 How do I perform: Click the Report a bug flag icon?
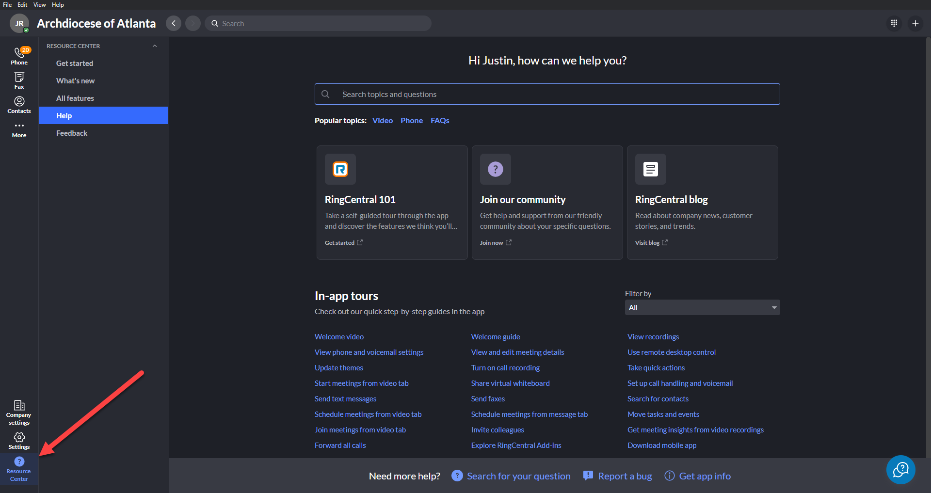[x=588, y=476]
